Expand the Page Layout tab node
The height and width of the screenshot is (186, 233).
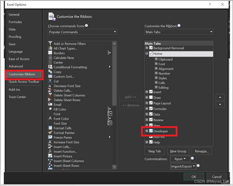point(147,103)
